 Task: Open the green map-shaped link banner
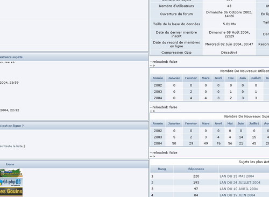pos(11,173)
